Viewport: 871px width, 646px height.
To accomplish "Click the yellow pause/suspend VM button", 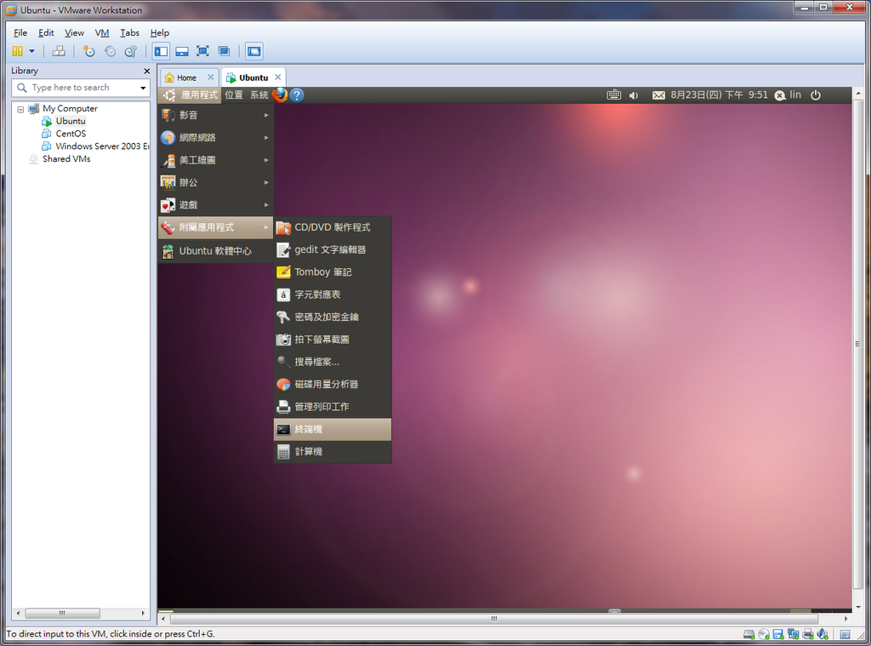I will tap(18, 51).
